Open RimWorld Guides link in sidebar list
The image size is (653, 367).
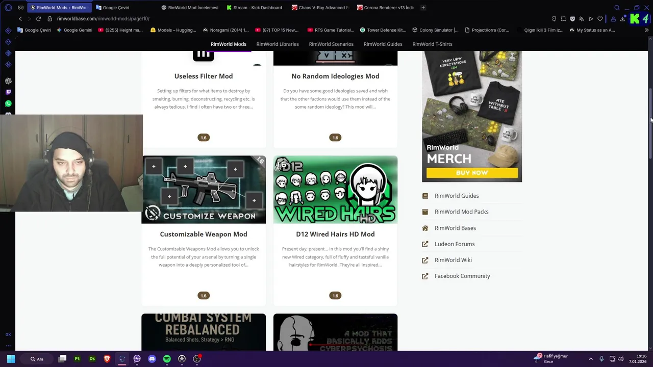click(457, 196)
